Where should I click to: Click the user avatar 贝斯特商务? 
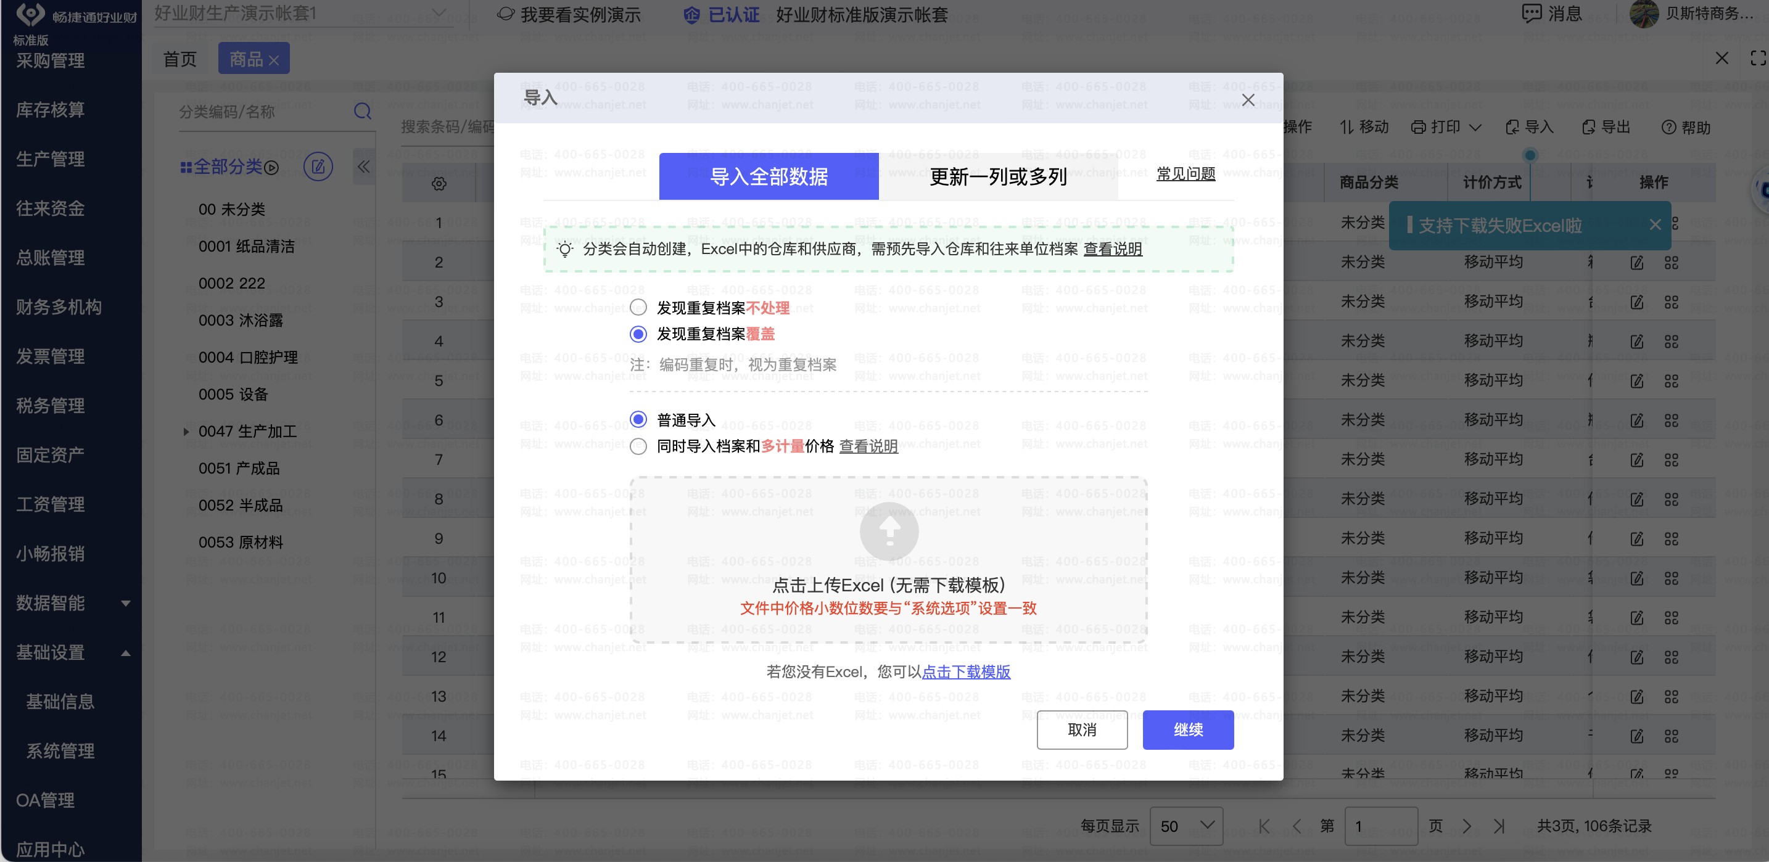pyautogui.click(x=1644, y=14)
